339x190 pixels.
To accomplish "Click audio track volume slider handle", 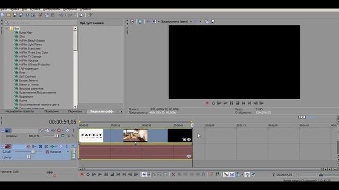I will pos(33,152).
